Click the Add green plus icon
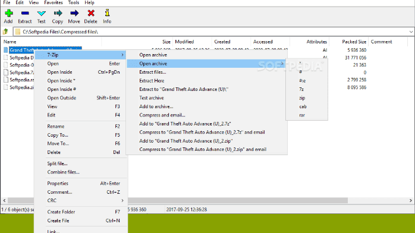The height and width of the screenshot is (233, 415). click(x=8, y=13)
